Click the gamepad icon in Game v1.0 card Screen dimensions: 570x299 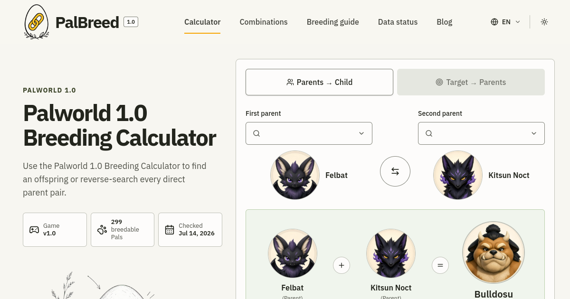[34, 230]
